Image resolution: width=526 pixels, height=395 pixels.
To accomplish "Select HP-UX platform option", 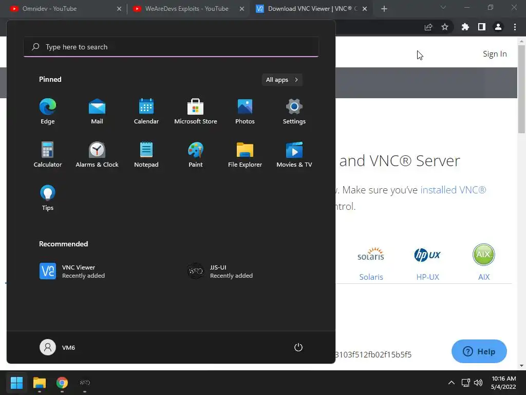I will 427,264.
